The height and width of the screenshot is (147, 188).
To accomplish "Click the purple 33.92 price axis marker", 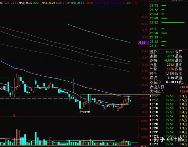I will tap(144, 43).
